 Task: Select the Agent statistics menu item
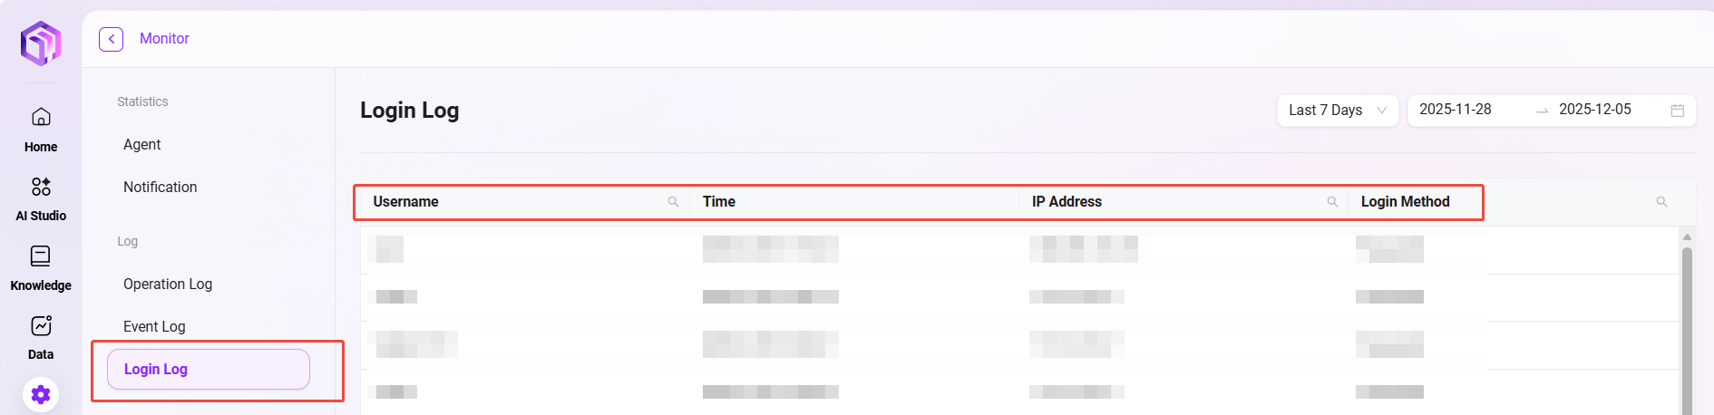coord(142,145)
